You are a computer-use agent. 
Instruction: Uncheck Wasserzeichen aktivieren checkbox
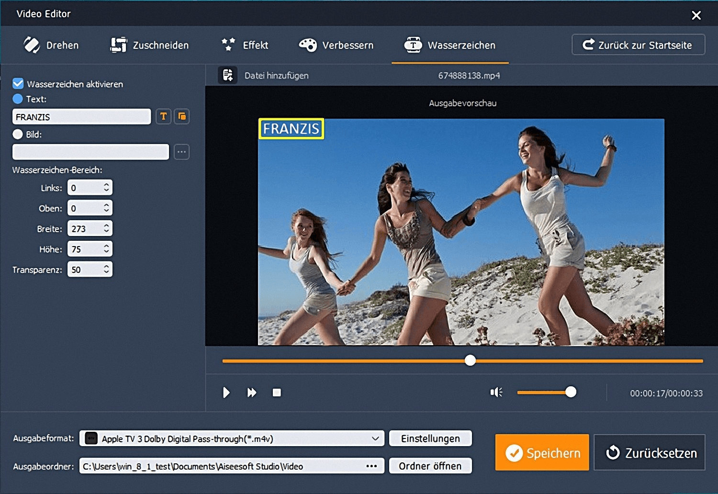(x=18, y=84)
